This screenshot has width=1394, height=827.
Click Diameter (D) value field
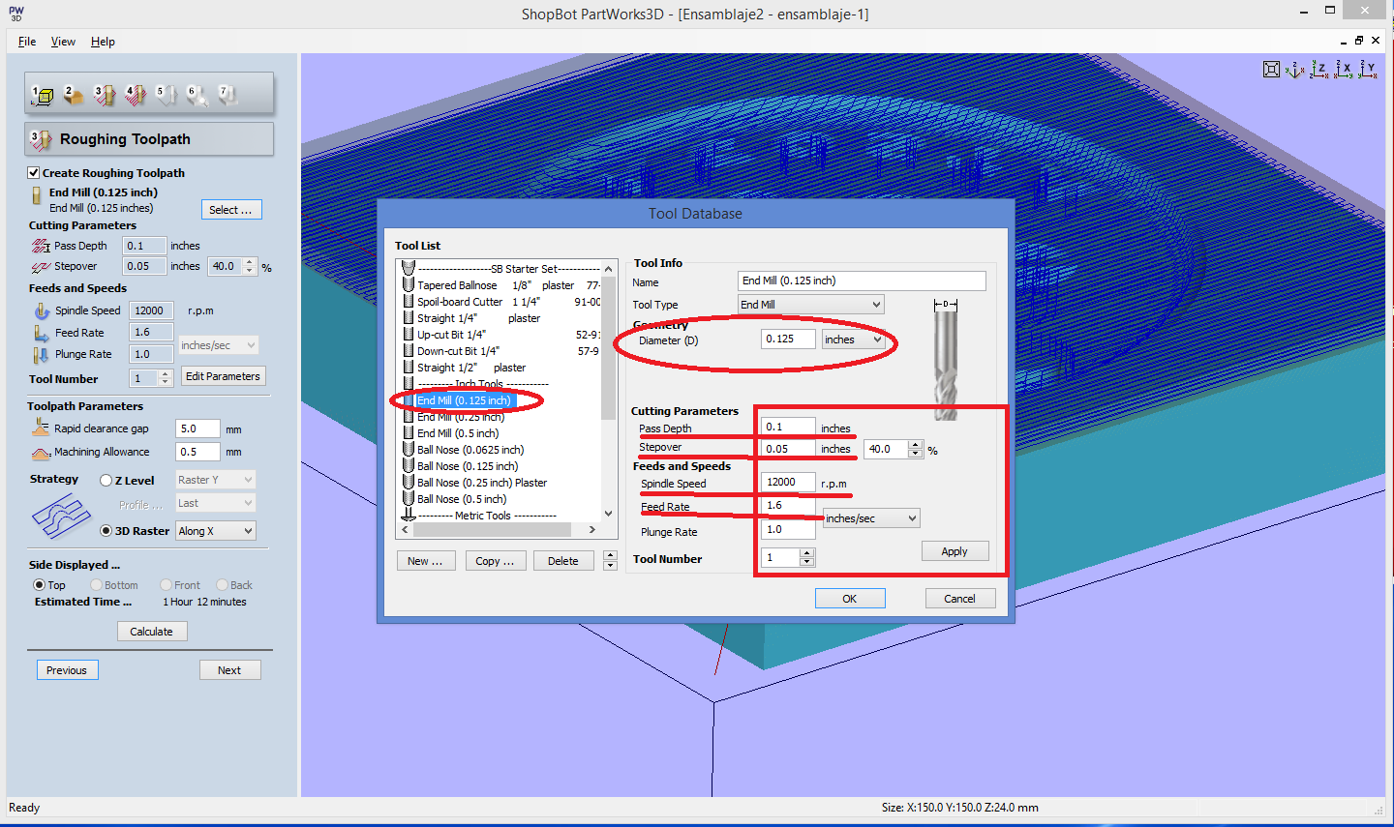(x=788, y=340)
